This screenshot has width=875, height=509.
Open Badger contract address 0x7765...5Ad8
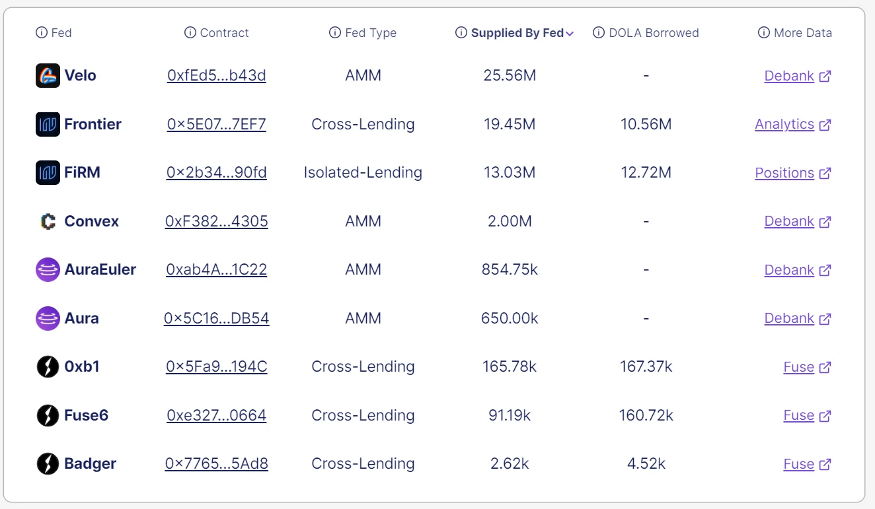click(217, 464)
